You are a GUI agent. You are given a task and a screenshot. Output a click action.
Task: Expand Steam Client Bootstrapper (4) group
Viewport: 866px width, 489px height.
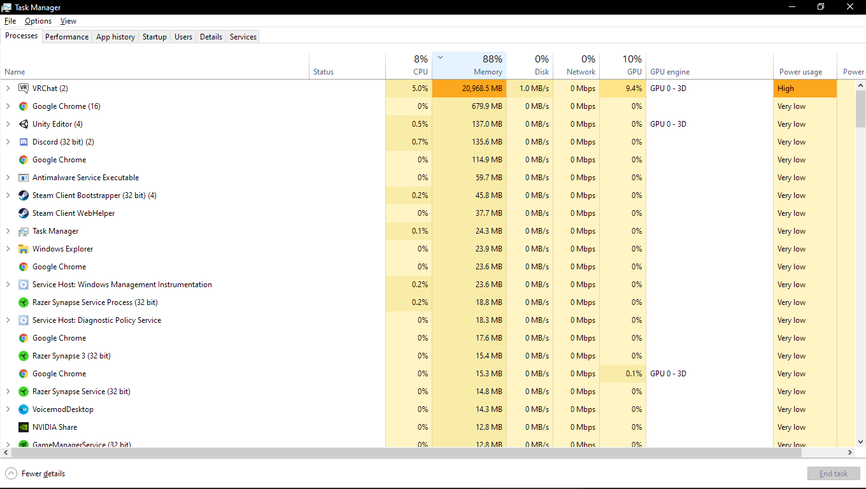[x=8, y=195]
